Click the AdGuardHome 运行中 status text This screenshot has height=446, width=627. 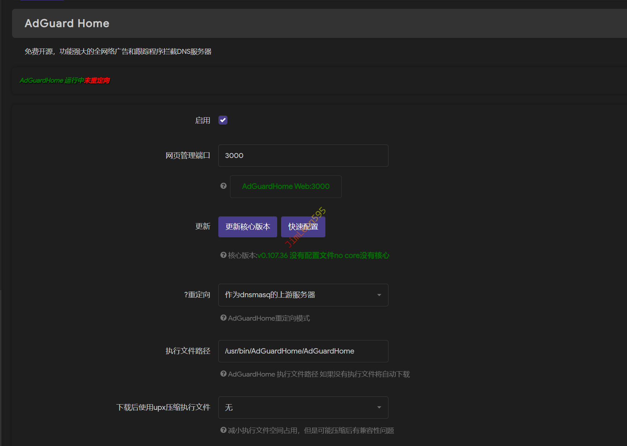coord(52,81)
